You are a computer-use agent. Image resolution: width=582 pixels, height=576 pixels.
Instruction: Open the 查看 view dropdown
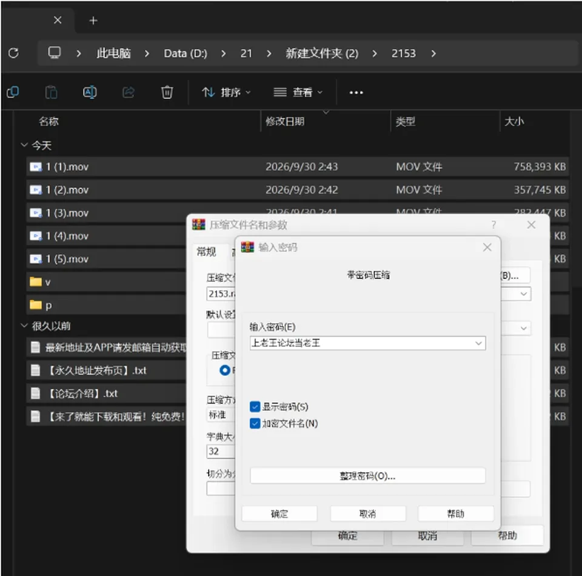tap(298, 92)
